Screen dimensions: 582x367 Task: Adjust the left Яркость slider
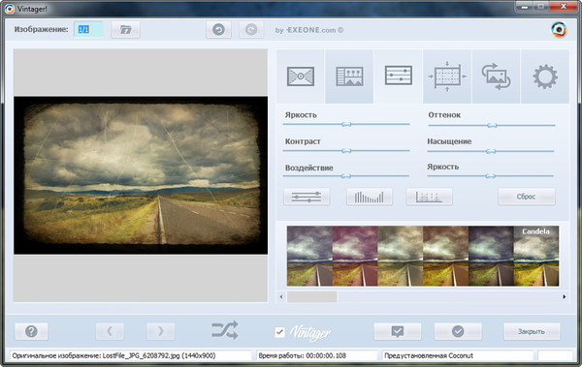point(346,124)
